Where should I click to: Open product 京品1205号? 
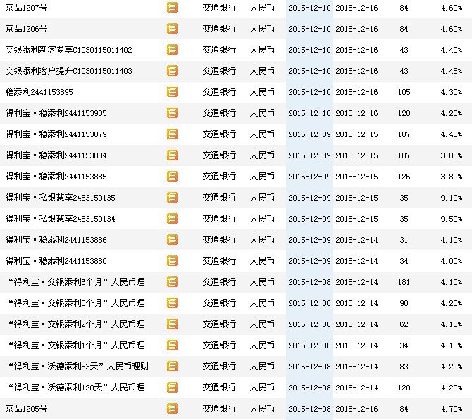click(x=27, y=408)
